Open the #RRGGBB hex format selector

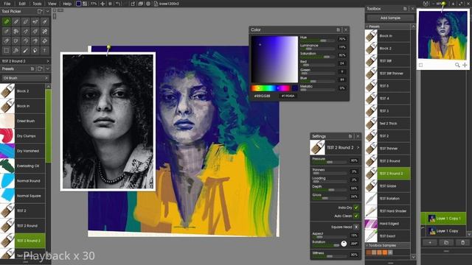click(262, 96)
